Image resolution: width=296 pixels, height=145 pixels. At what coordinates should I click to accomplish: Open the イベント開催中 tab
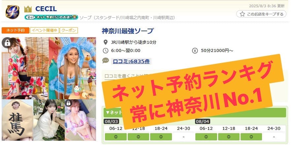(45, 31)
